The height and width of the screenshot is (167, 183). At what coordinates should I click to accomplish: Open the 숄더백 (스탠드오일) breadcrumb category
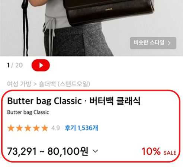[64, 84]
